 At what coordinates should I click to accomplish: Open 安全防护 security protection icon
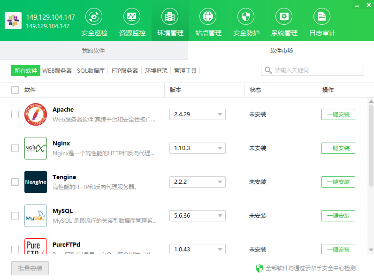tap(246, 17)
